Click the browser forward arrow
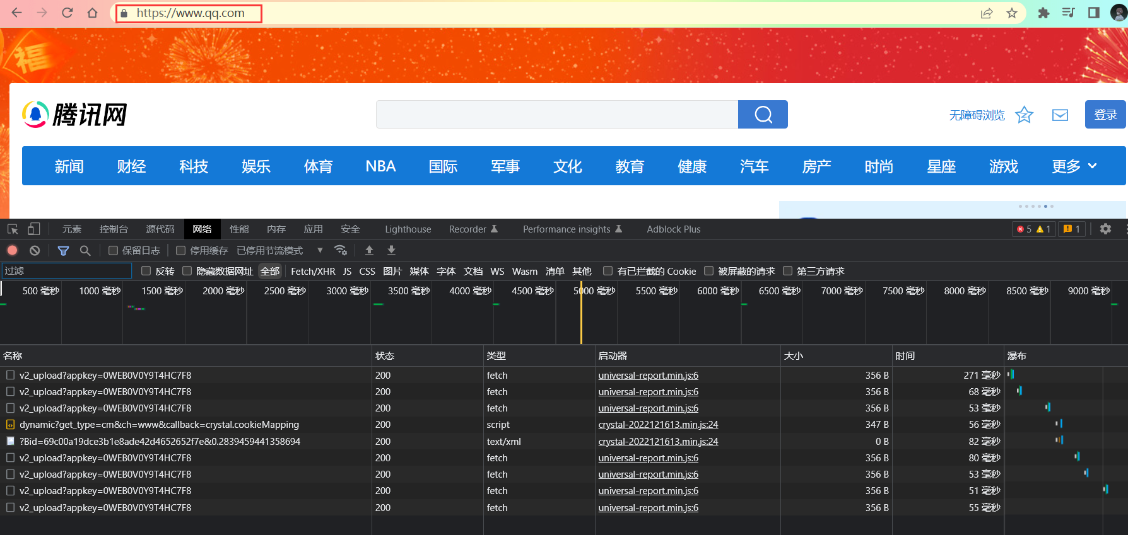The height and width of the screenshot is (535, 1128). [42, 13]
